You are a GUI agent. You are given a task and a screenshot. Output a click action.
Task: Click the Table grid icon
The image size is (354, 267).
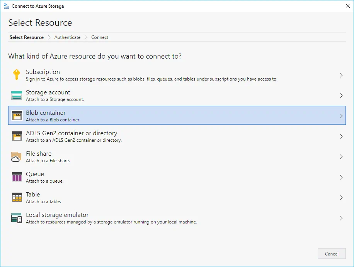pyautogui.click(x=17, y=198)
